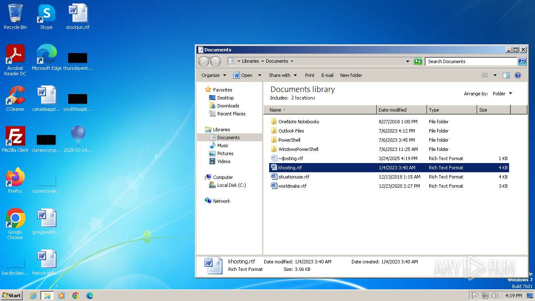Click in the Search Documents field
535x301 pixels.
click(x=471, y=61)
